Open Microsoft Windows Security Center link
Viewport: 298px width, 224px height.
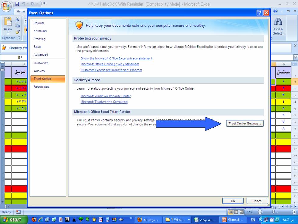(106, 96)
